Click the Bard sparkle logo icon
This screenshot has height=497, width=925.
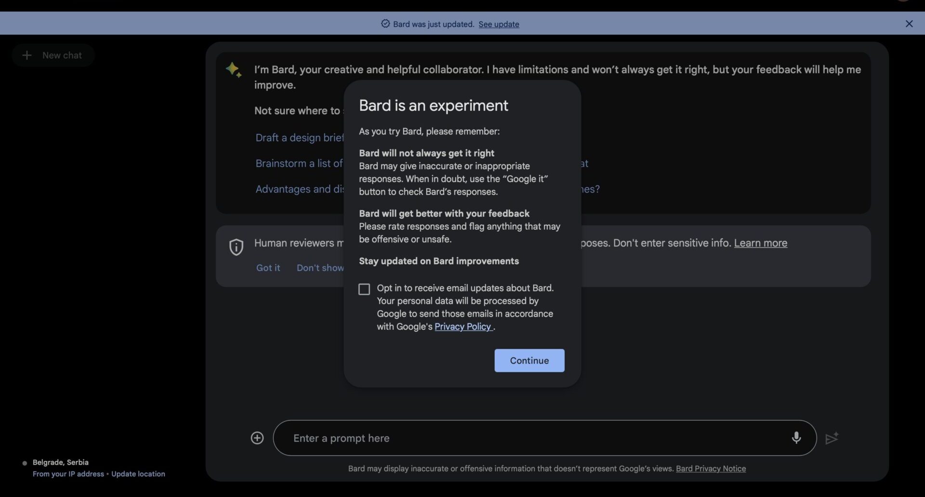coord(234,70)
